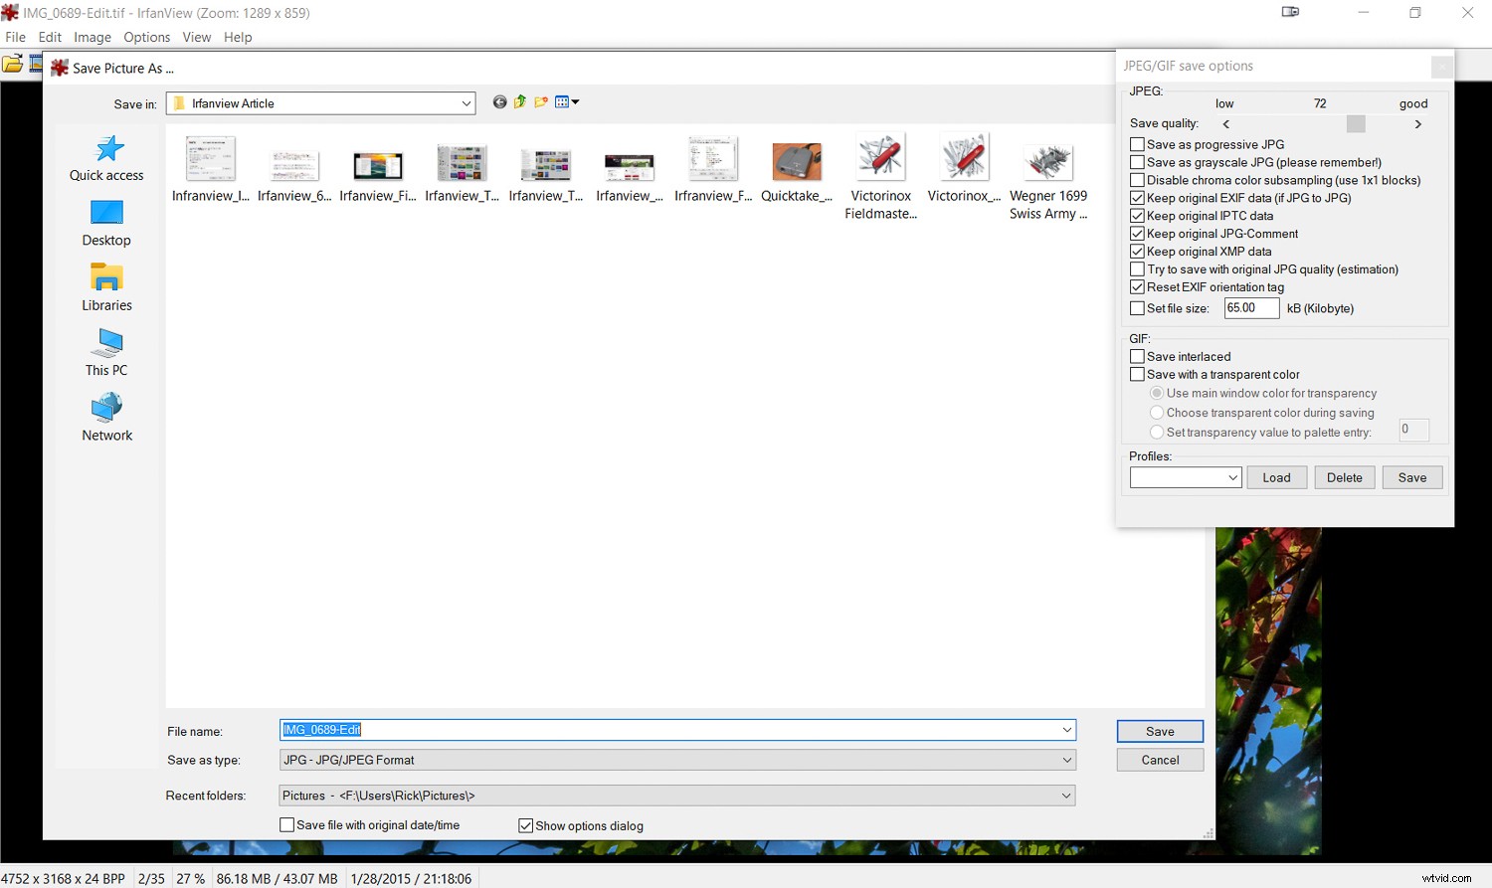
Task: Navigate up one level in the Save dialog
Action: 519,101
